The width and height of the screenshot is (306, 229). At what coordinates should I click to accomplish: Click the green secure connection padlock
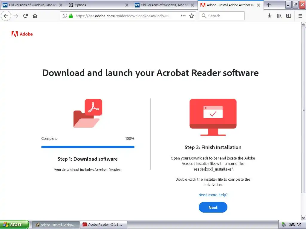(x=71, y=16)
